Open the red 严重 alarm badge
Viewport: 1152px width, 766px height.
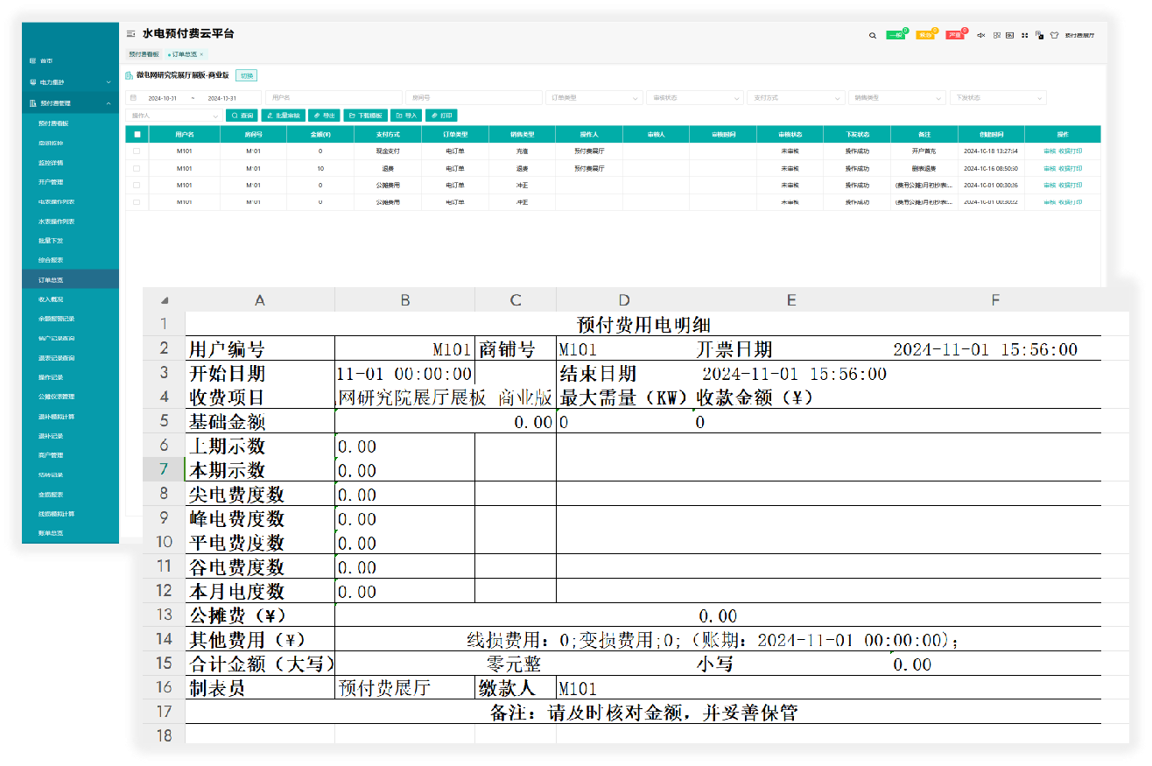[x=955, y=35]
